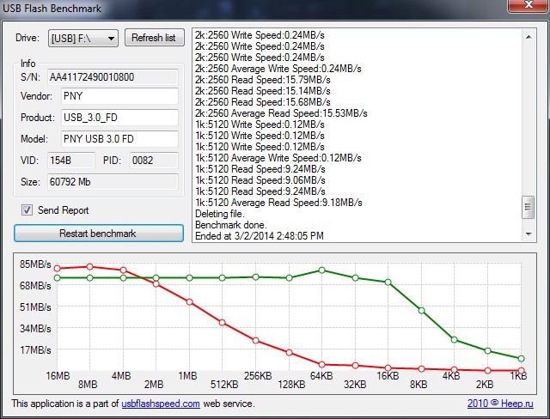Click the log scrollbar up arrow
Screen dimensions: 550x419
(x=529, y=37)
